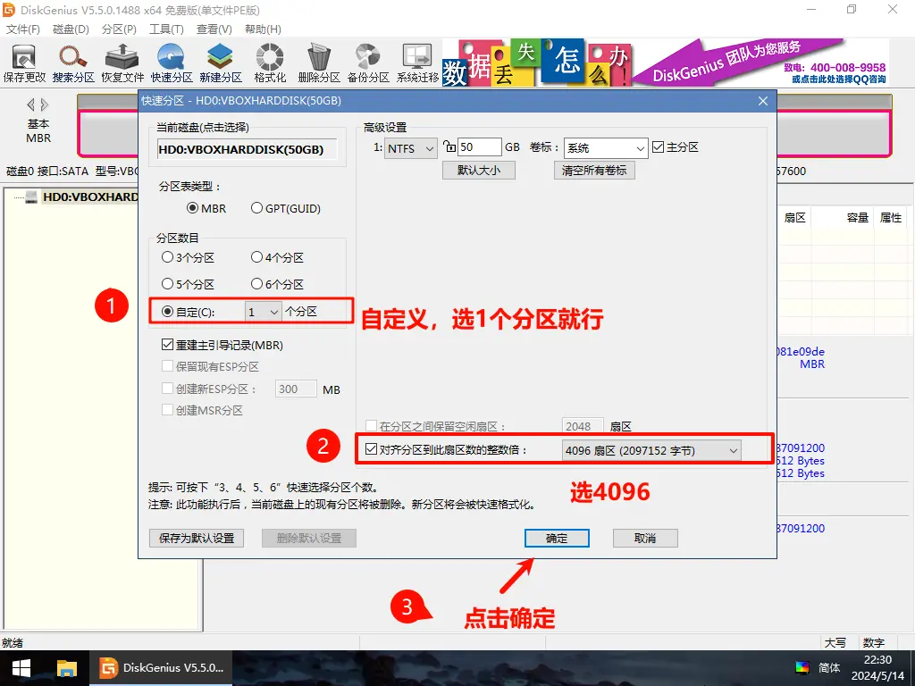This screenshot has width=915, height=686.
Task: Go to previous disk with the left arrow
Action: (x=30, y=105)
